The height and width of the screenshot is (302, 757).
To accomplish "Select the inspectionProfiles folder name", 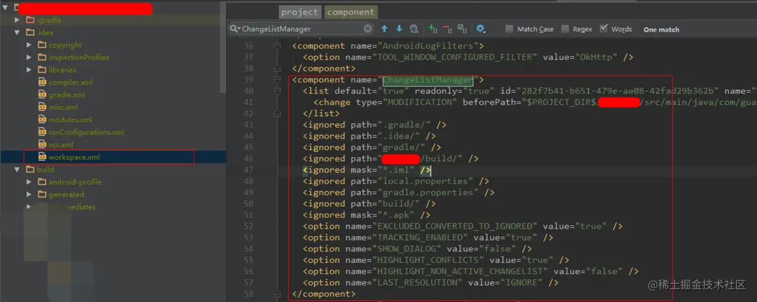I will tap(79, 57).
